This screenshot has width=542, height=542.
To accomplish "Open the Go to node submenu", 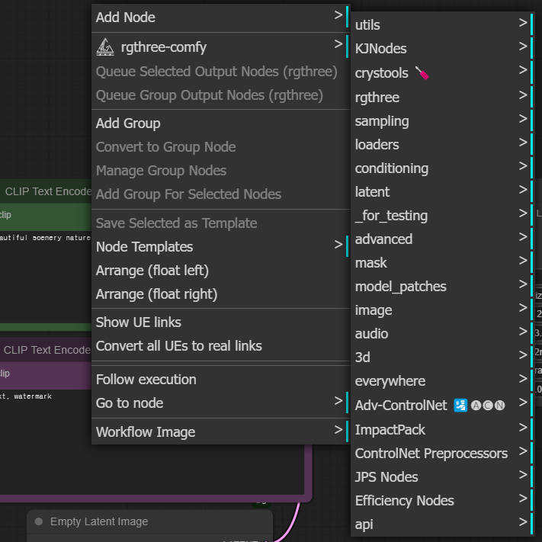I will tap(221, 403).
